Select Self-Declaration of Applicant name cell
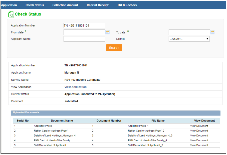 (x=62, y=145)
